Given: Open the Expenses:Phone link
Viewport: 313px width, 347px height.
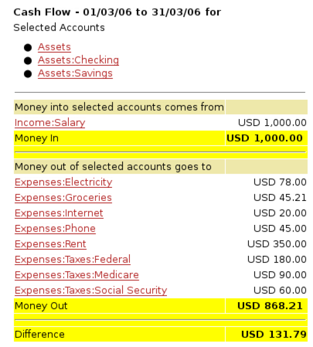Looking at the screenshot, I should click(55, 229).
